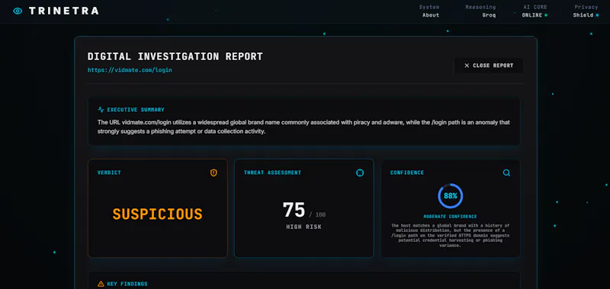The height and width of the screenshot is (289, 610).
Task: Click the Threat Assessment target icon
Action: point(360,173)
